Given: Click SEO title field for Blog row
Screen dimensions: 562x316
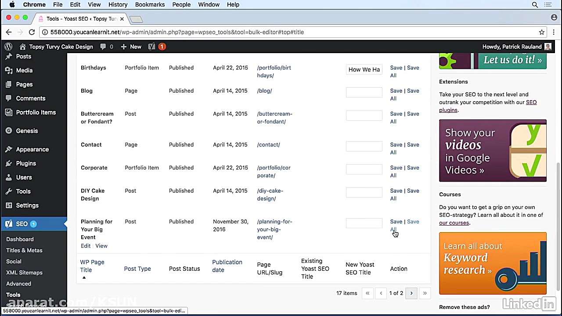Looking at the screenshot, I should coord(364,92).
